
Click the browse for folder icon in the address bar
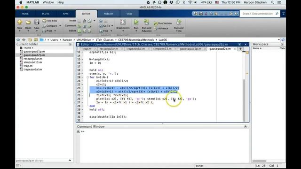(36, 39)
